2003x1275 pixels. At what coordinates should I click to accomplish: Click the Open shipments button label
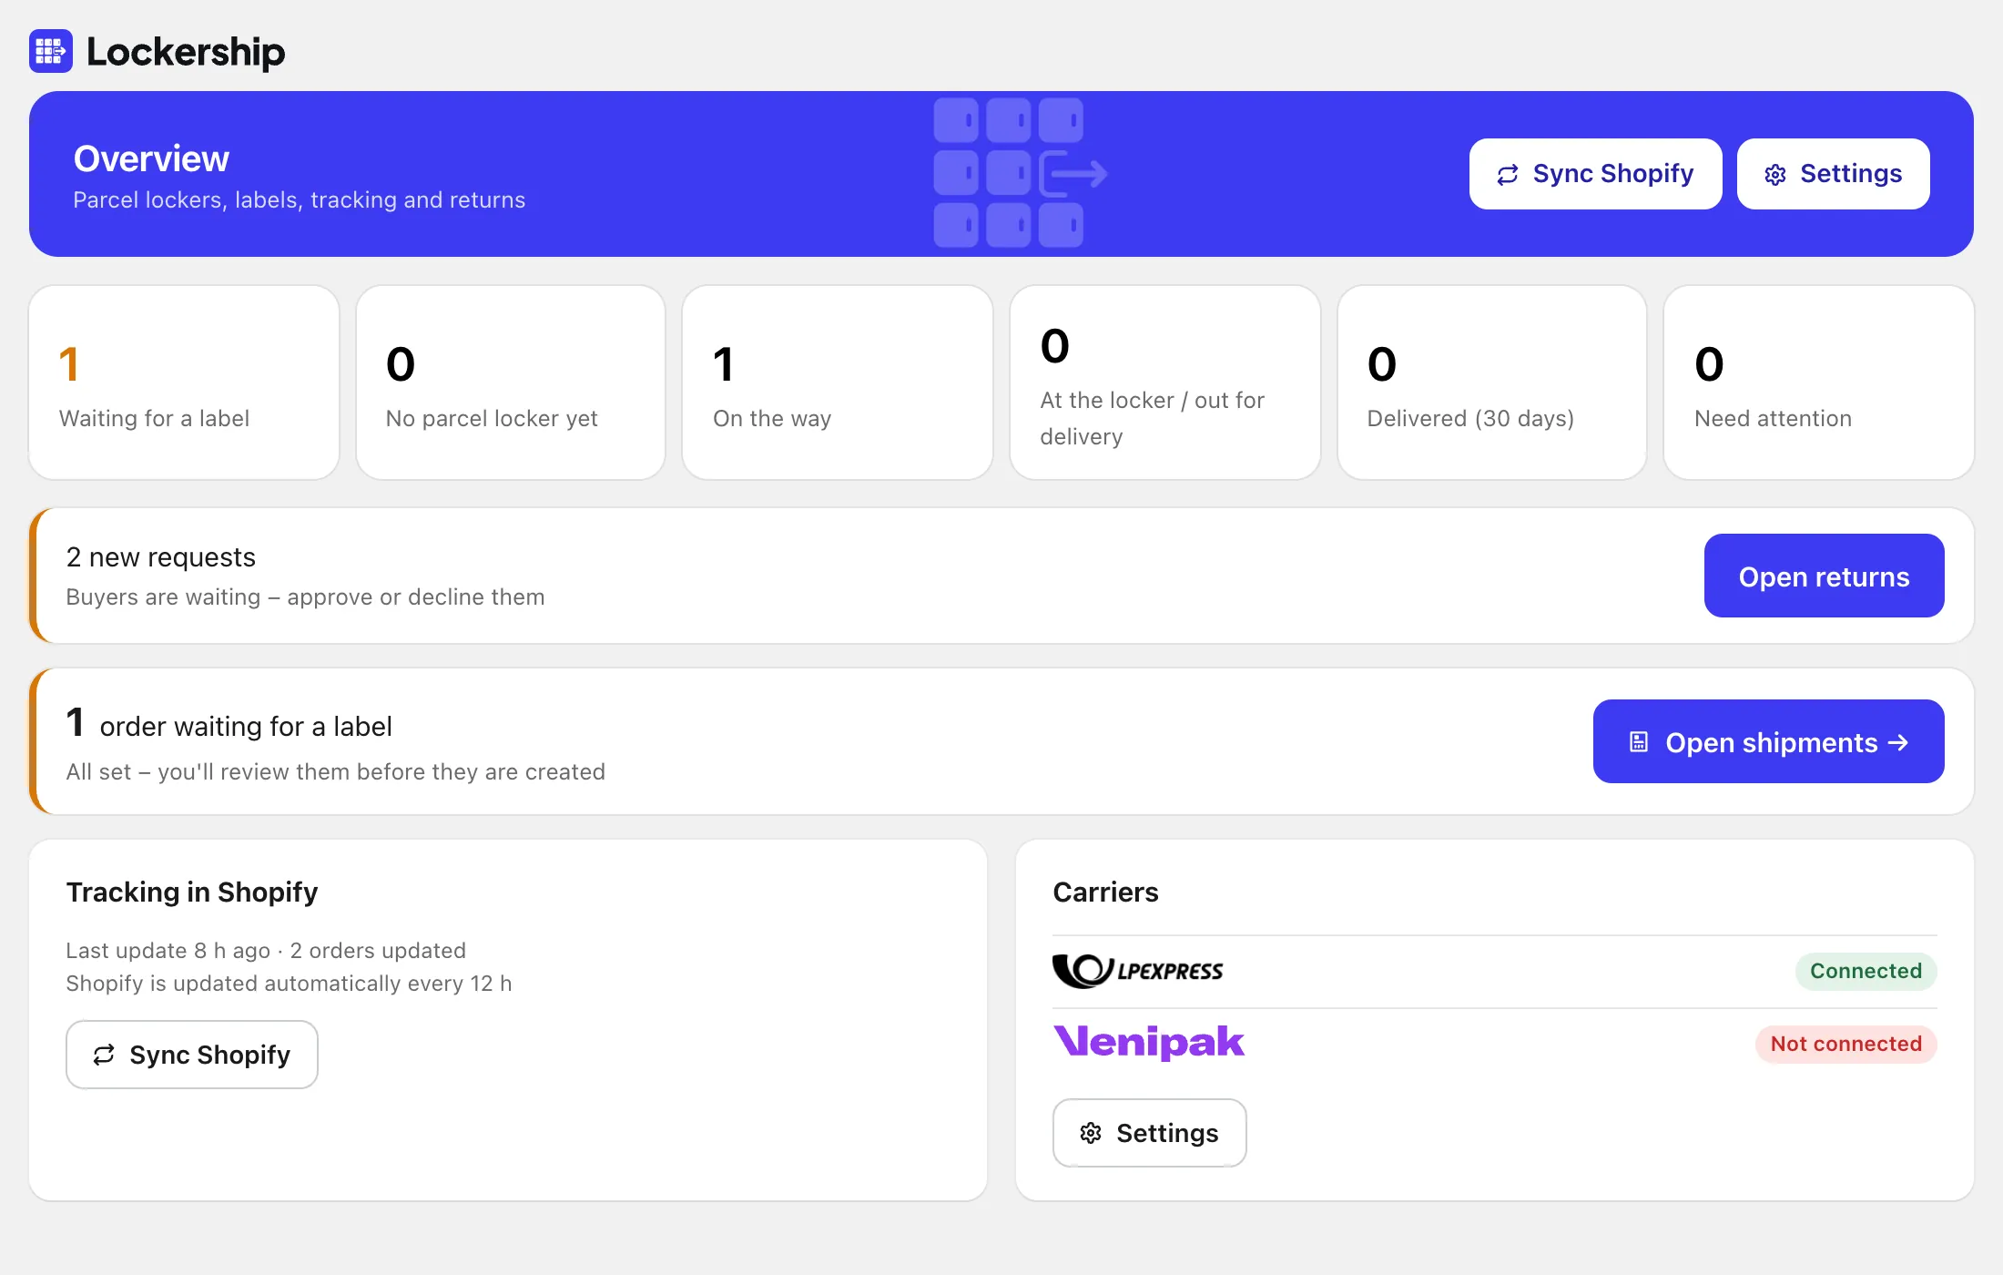(x=1772, y=743)
